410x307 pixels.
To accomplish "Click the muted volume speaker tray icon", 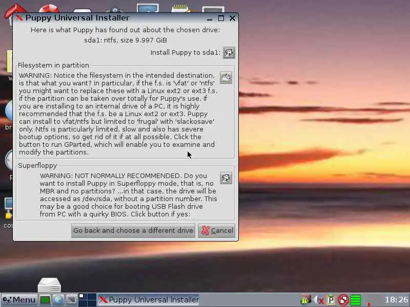I will (318, 300).
